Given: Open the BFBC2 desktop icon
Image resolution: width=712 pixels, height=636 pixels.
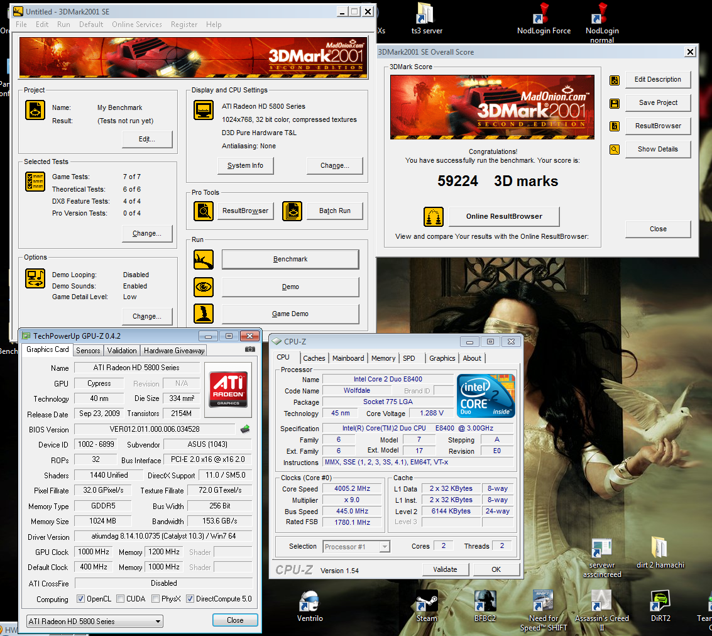Looking at the screenshot, I should (485, 606).
